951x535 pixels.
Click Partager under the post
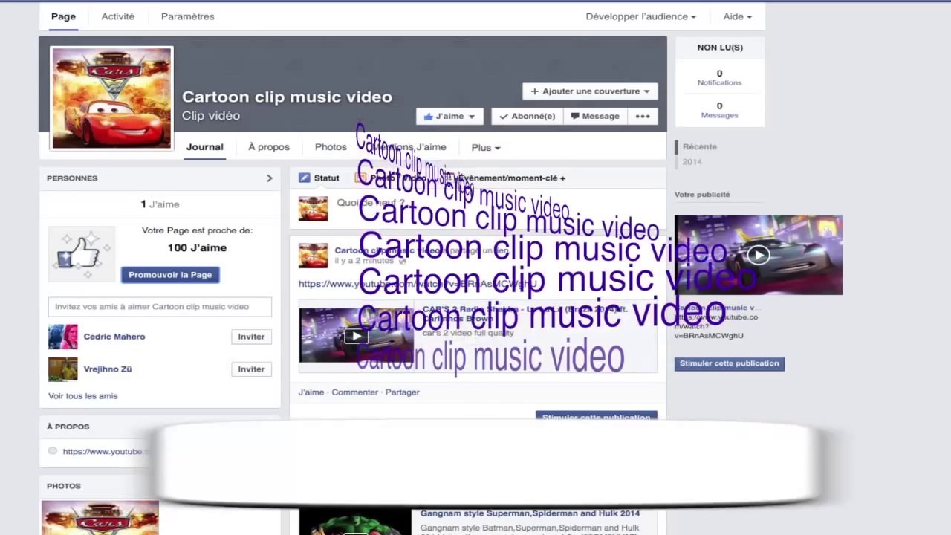[402, 392]
